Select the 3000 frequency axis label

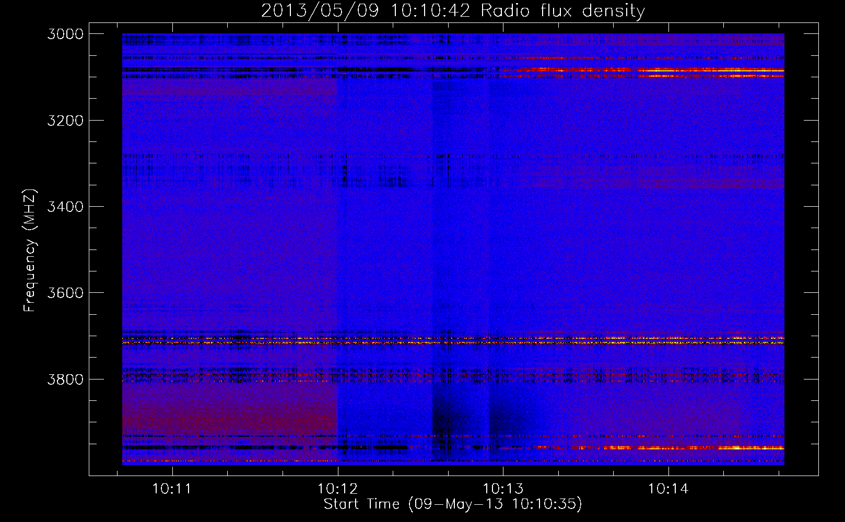coord(65,34)
